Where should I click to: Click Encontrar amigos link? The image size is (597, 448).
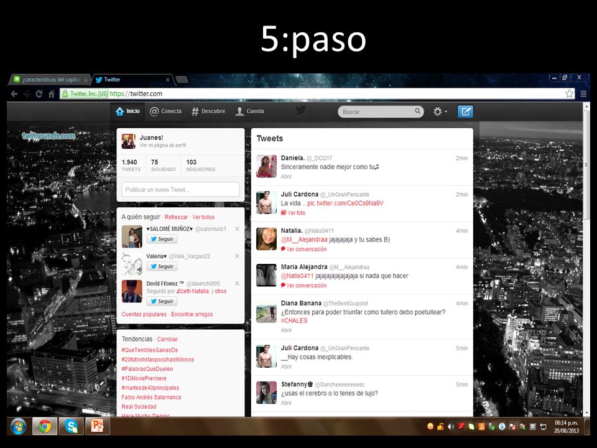[x=192, y=314]
